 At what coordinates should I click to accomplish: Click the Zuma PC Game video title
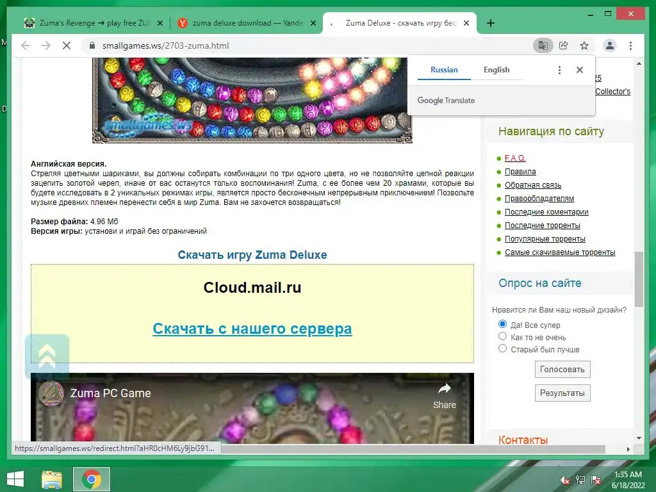coord(110,393)
